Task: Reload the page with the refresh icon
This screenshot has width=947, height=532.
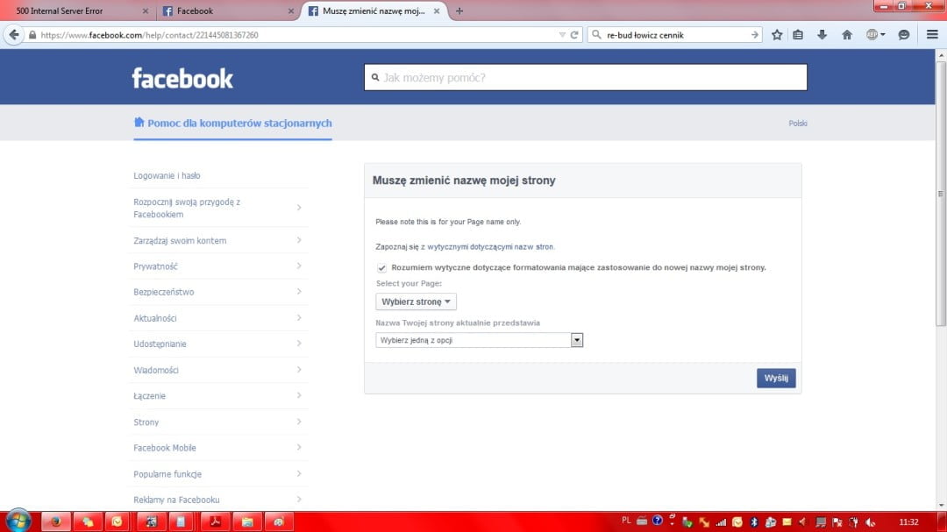Action: [x=574, y=35]
